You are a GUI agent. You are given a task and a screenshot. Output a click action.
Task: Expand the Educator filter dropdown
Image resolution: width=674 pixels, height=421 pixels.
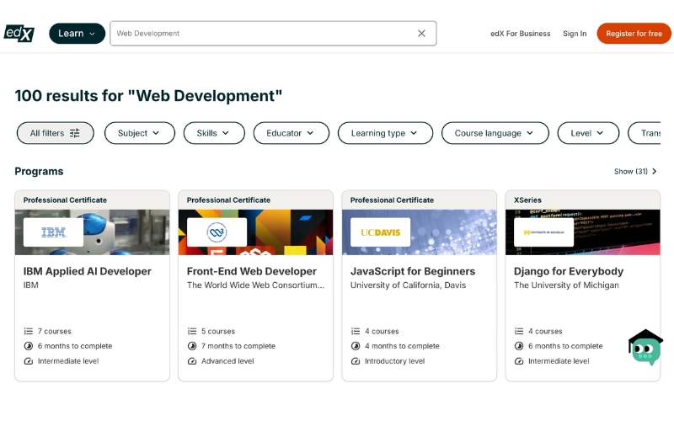[291, 133]
